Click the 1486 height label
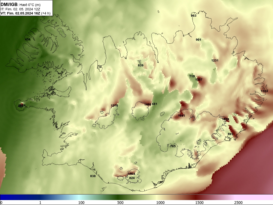Viewport: 273px width, 205px height. tap(148, 105)
